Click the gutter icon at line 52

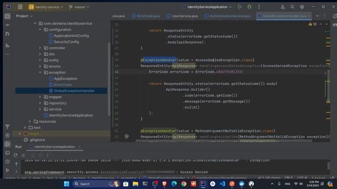(x=126, y=136)
